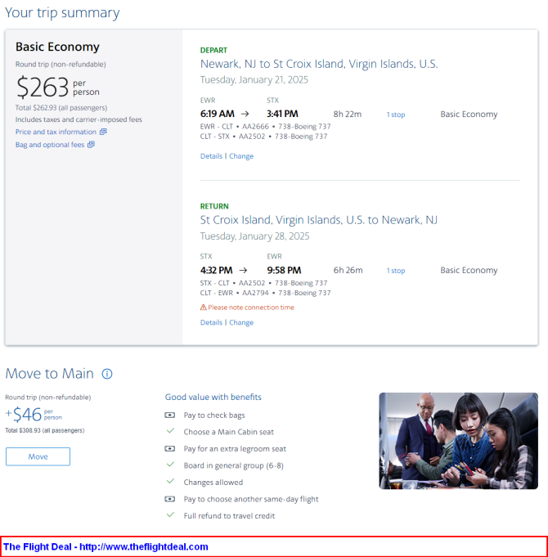Click the Move button to upgrade to Main
This screenshot has height=557, width=548.
[x=38, y=456]
